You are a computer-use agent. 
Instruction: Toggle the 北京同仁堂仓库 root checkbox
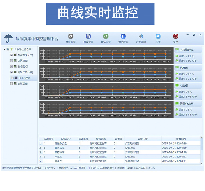click(8, 49)
